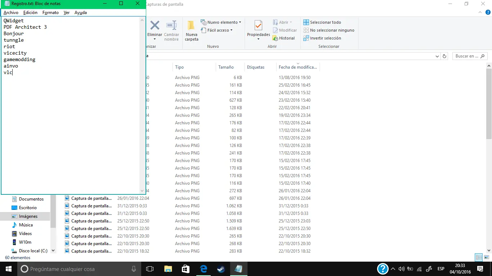Switch to Notepad taskbar icon

click(238, 269)
